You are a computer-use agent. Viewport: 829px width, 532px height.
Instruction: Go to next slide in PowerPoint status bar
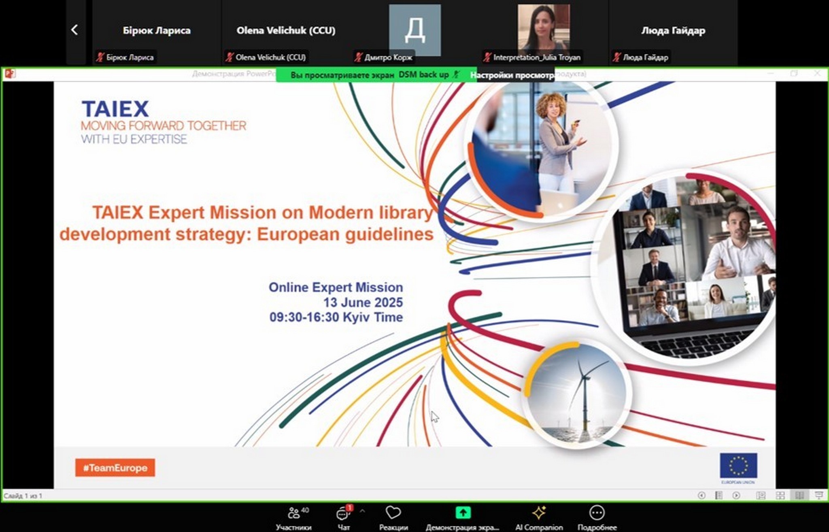coord(736,496)
